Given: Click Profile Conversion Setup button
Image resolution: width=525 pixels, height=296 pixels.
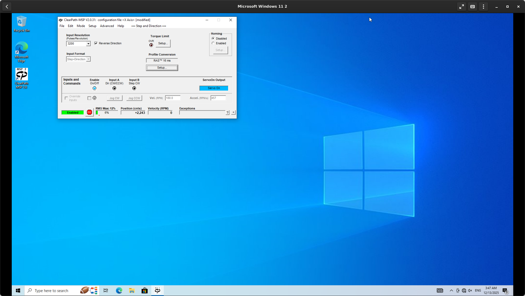Looking at the screenshot, I should 162,68.
